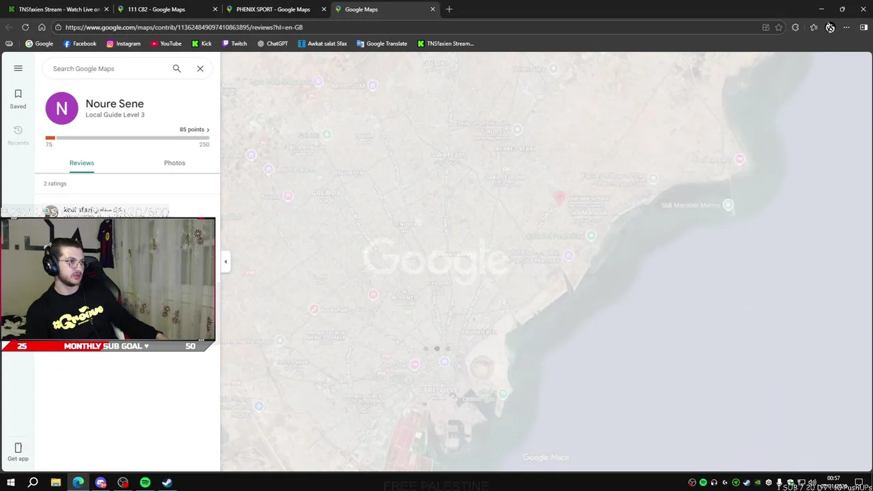Click the Monthly Sub Goal bar
This screenshot has height=491, width=873.
107,346
